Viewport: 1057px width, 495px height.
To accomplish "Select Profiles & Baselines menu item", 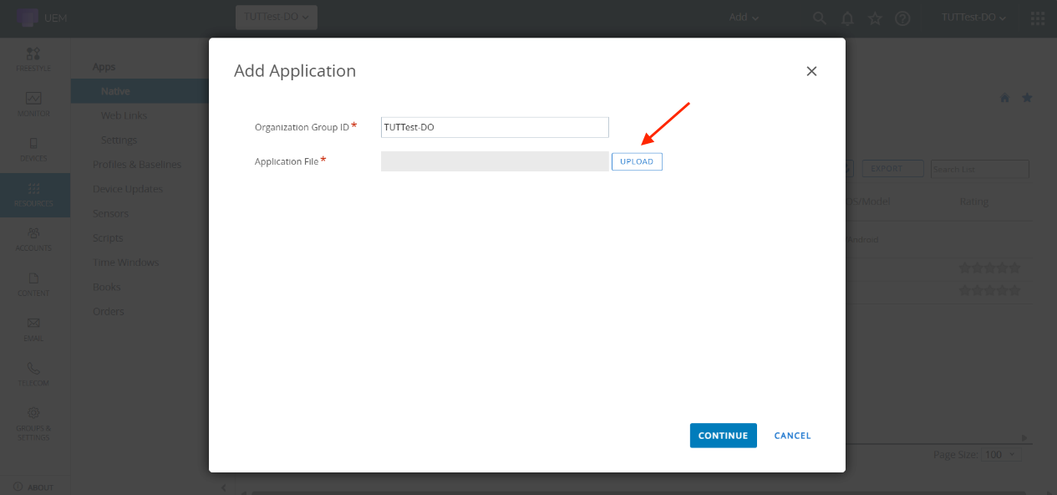I will pyautogui.click(x=137, y=165).
